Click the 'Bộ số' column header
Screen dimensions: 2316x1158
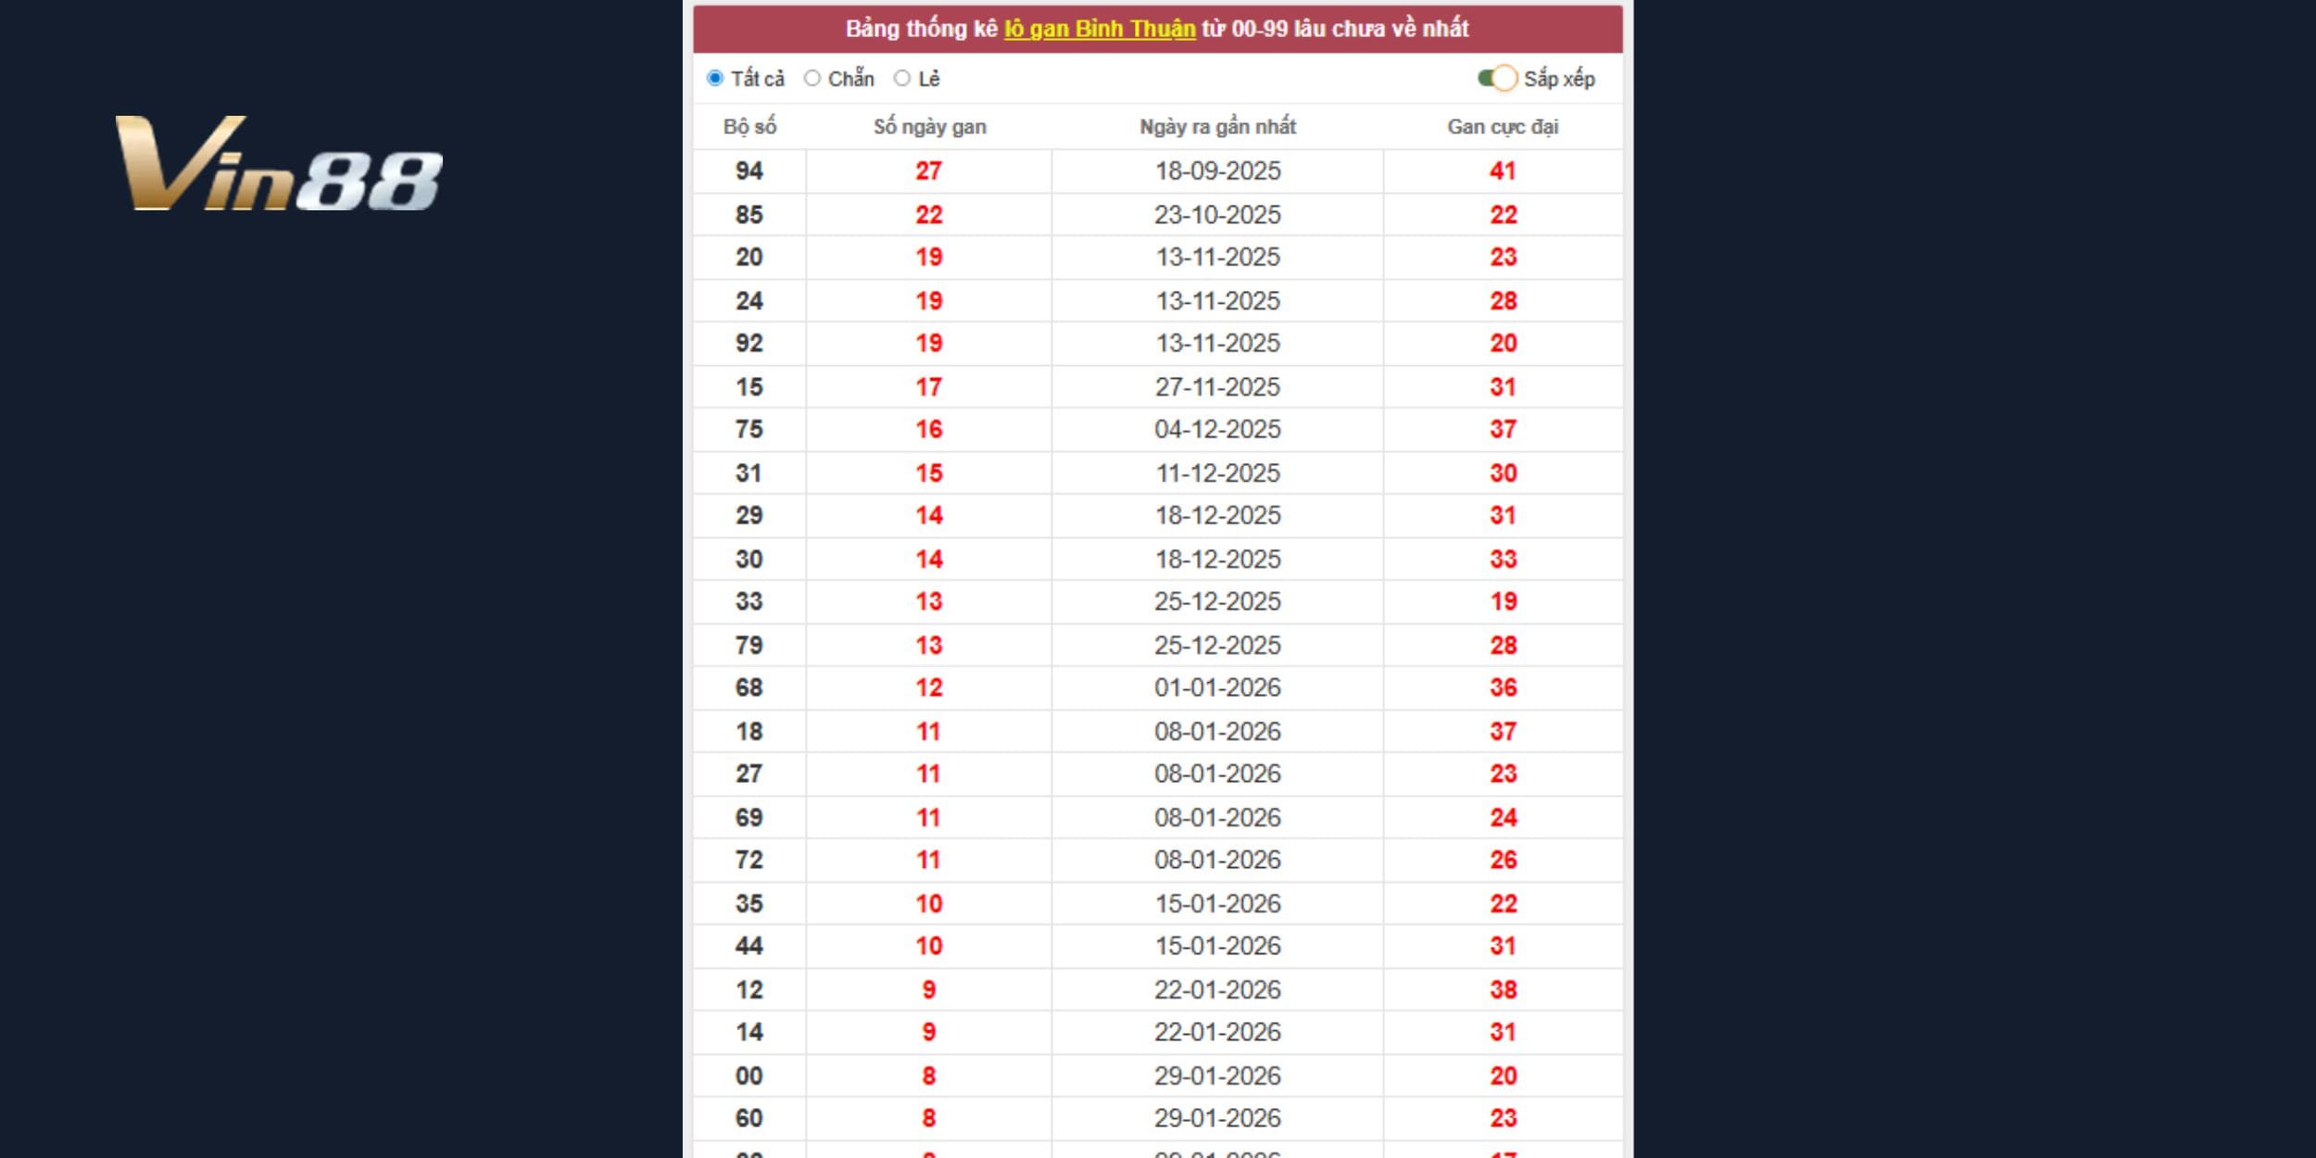pos(749,127)
